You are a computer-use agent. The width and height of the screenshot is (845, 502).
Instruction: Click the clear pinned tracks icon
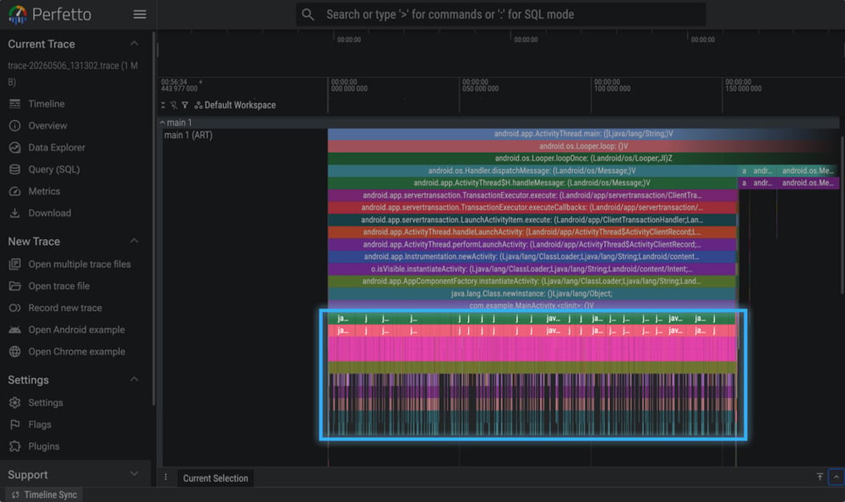pos(173,105)
